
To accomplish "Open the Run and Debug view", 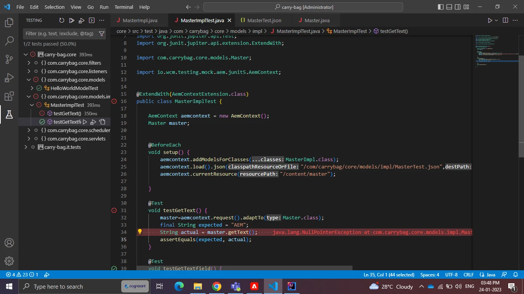I will click(x=9, y=78).
